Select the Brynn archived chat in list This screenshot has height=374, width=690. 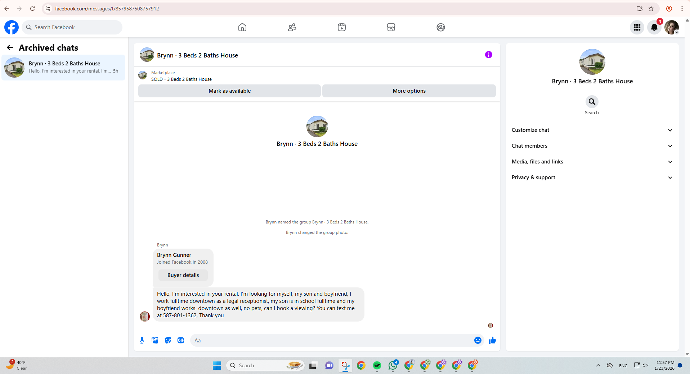63,68
